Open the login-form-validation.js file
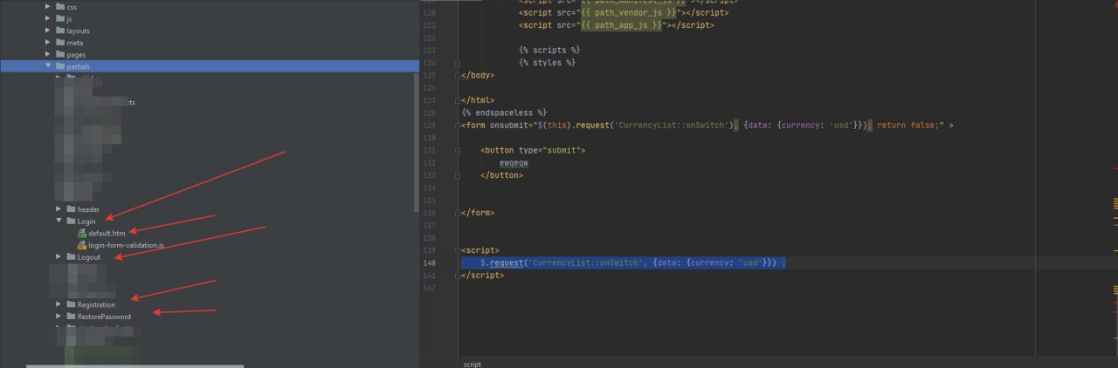 point(126,245)
